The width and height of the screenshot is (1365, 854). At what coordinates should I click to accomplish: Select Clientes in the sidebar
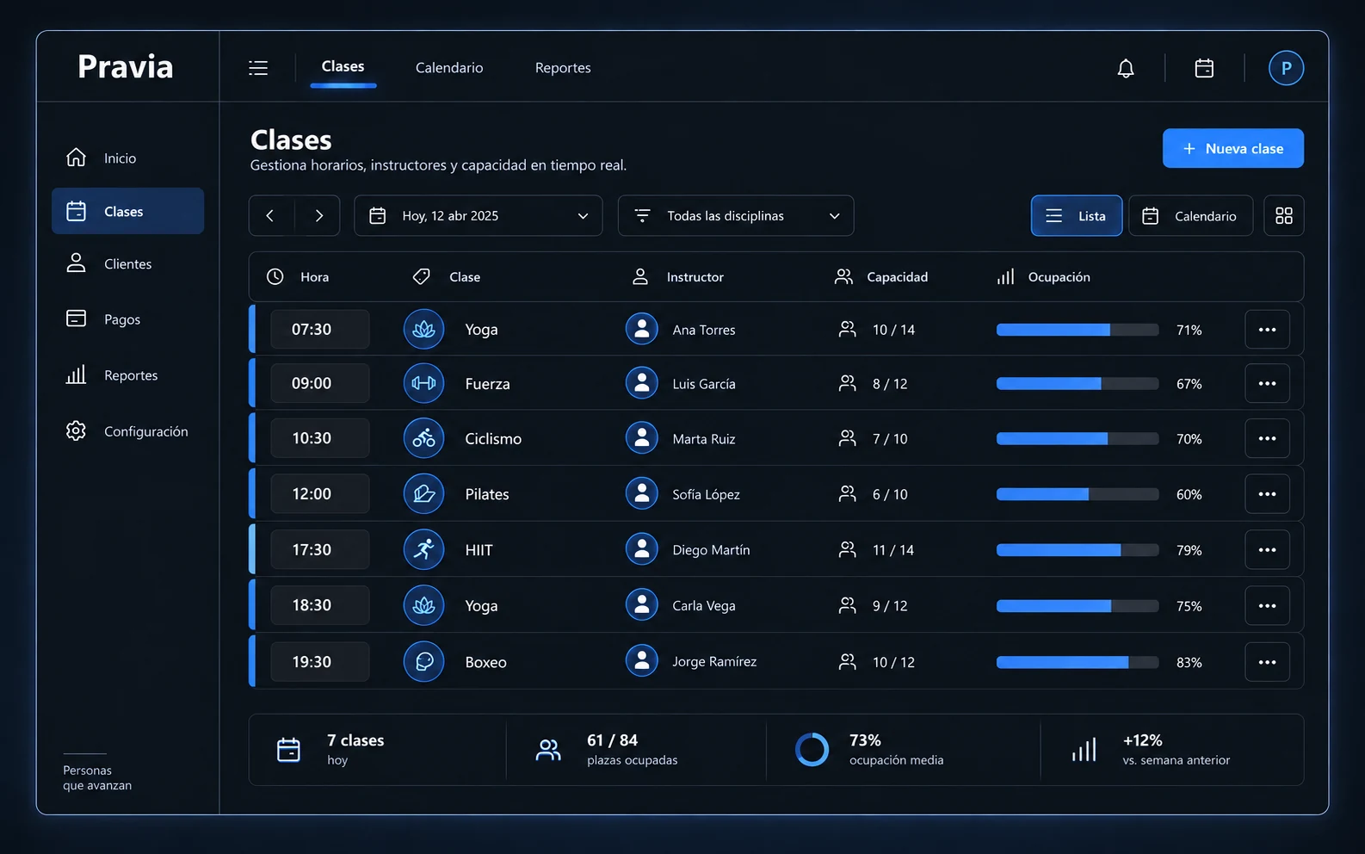tap(127, 264)
